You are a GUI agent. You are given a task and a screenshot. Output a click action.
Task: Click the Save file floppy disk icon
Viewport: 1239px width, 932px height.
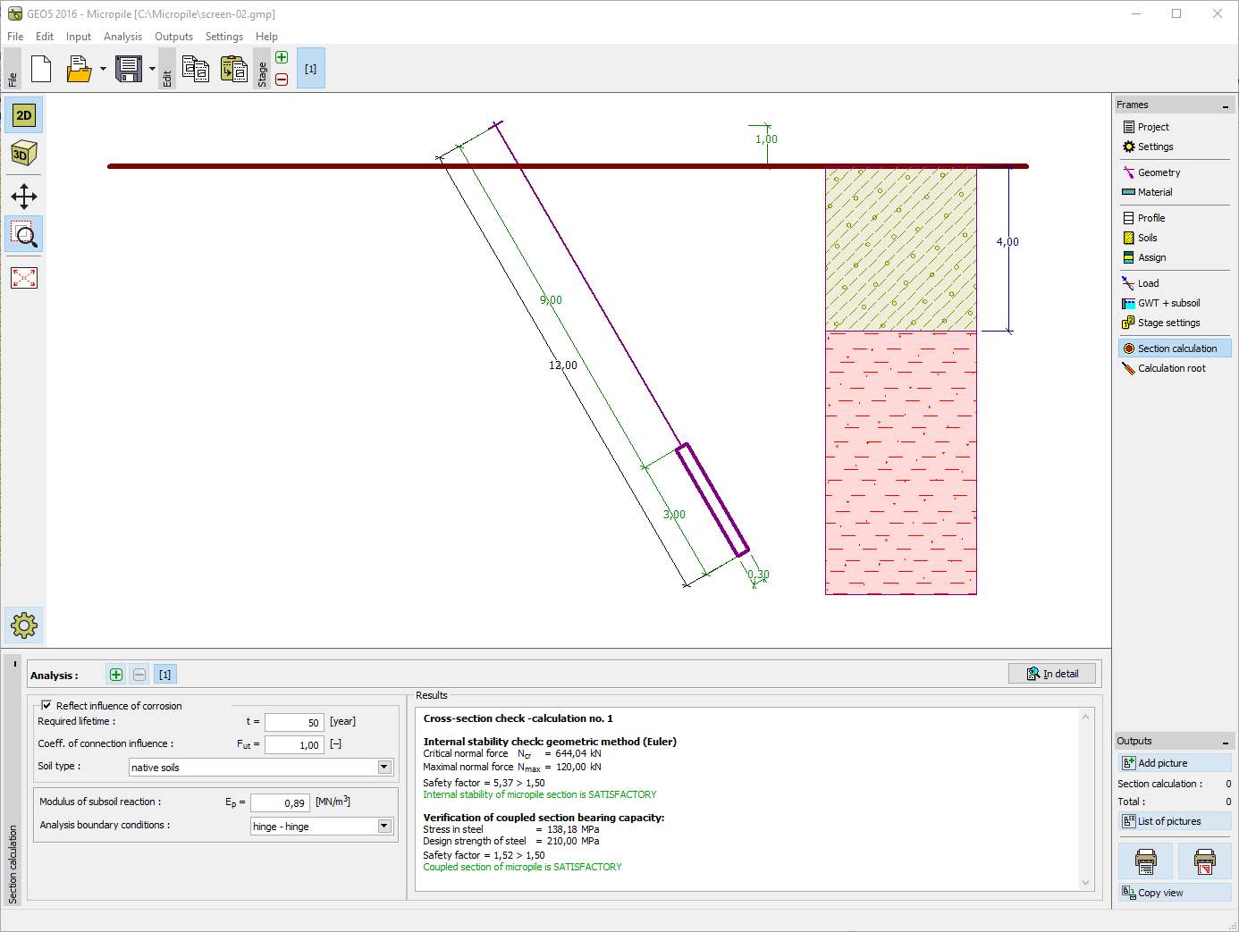129,69
